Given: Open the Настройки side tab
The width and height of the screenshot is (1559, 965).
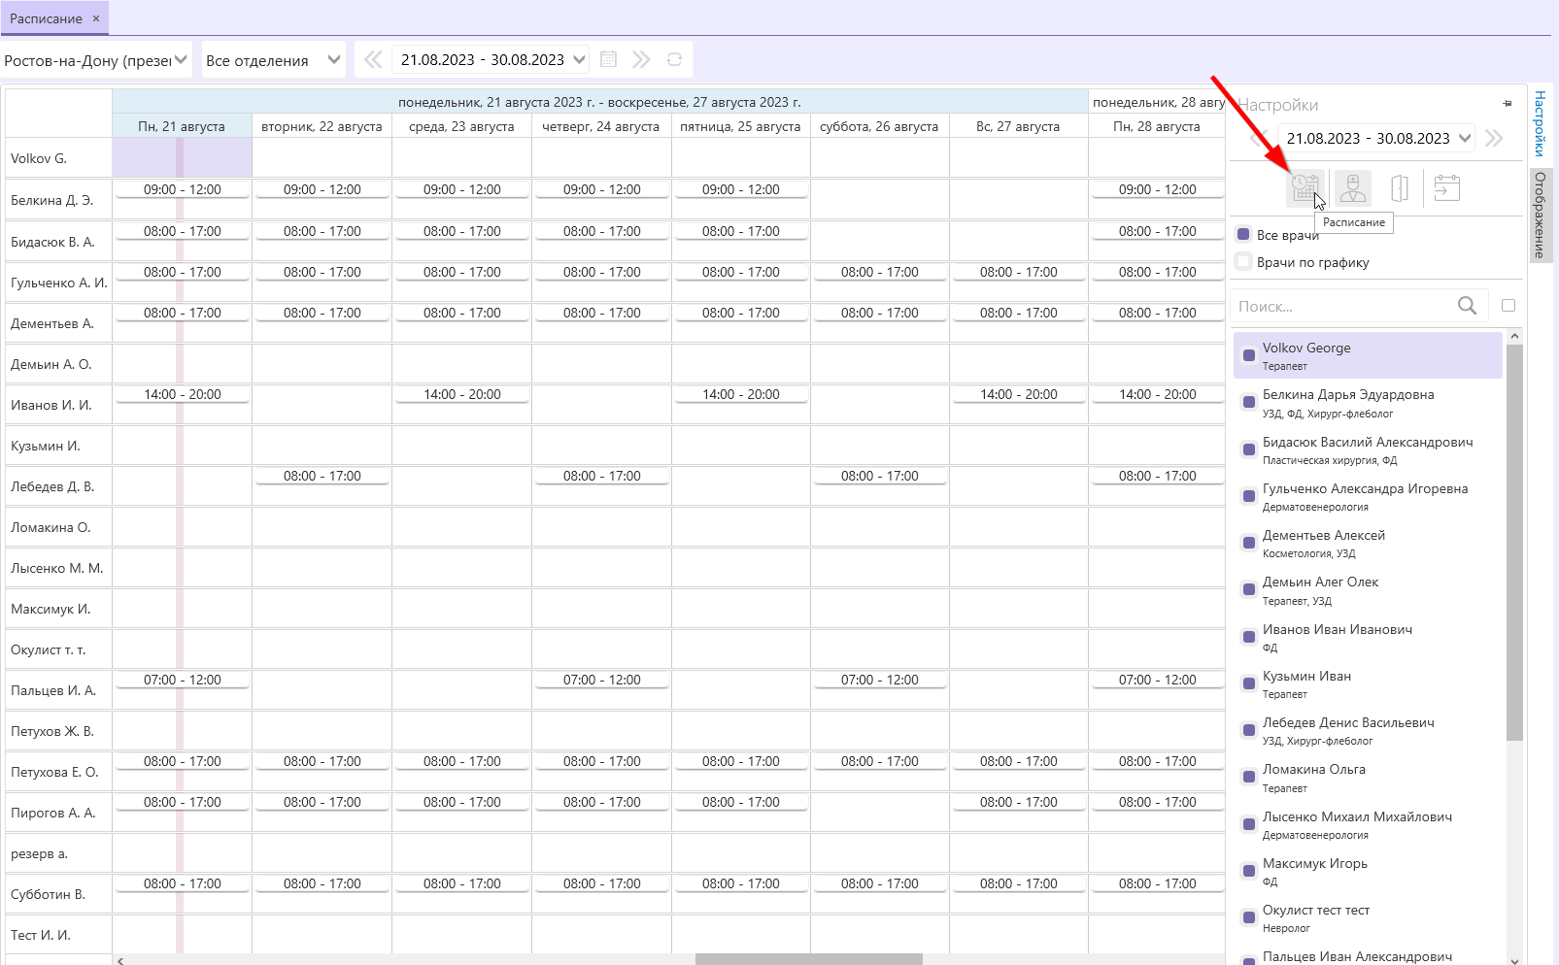Looking at the screenshot, I should tap(1541, 123).
